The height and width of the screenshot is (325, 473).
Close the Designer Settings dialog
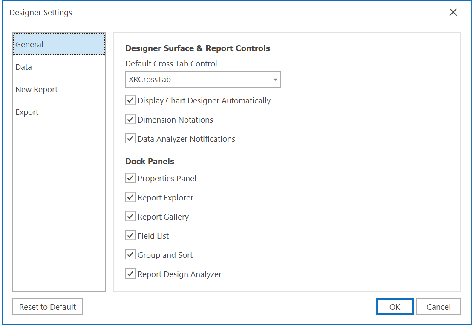tap(453, 12)
